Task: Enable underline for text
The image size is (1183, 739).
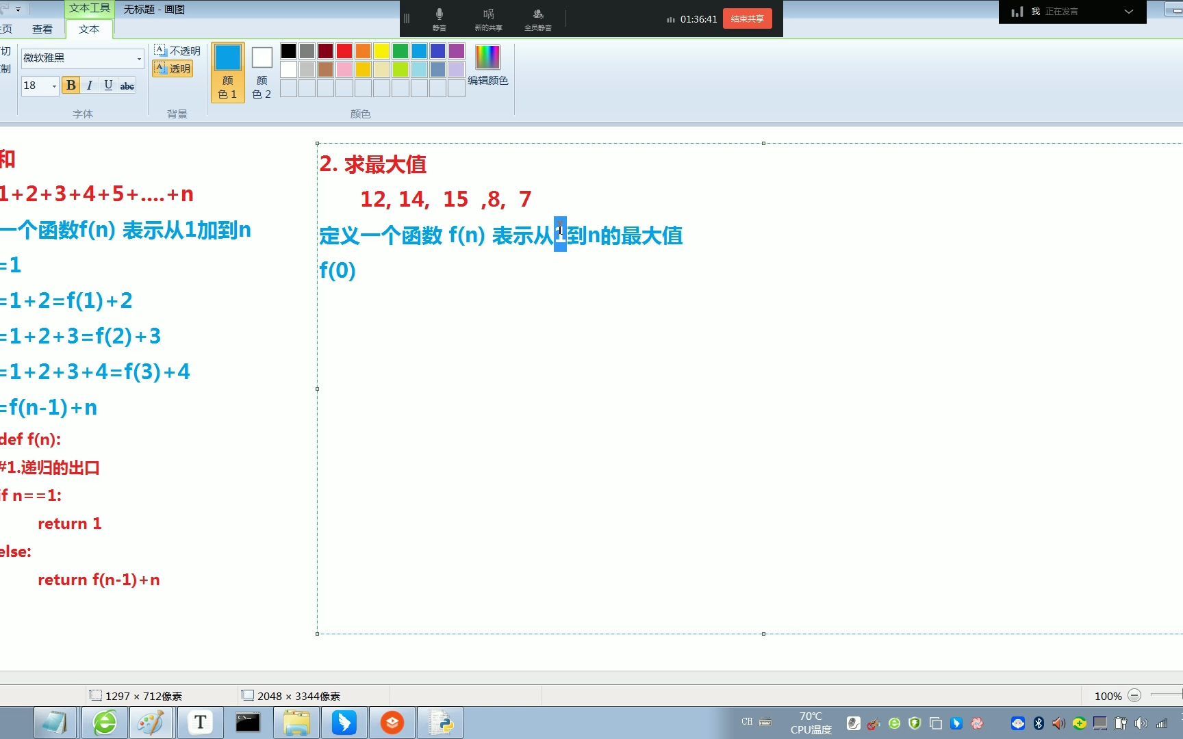Action: tap(108, 85)
